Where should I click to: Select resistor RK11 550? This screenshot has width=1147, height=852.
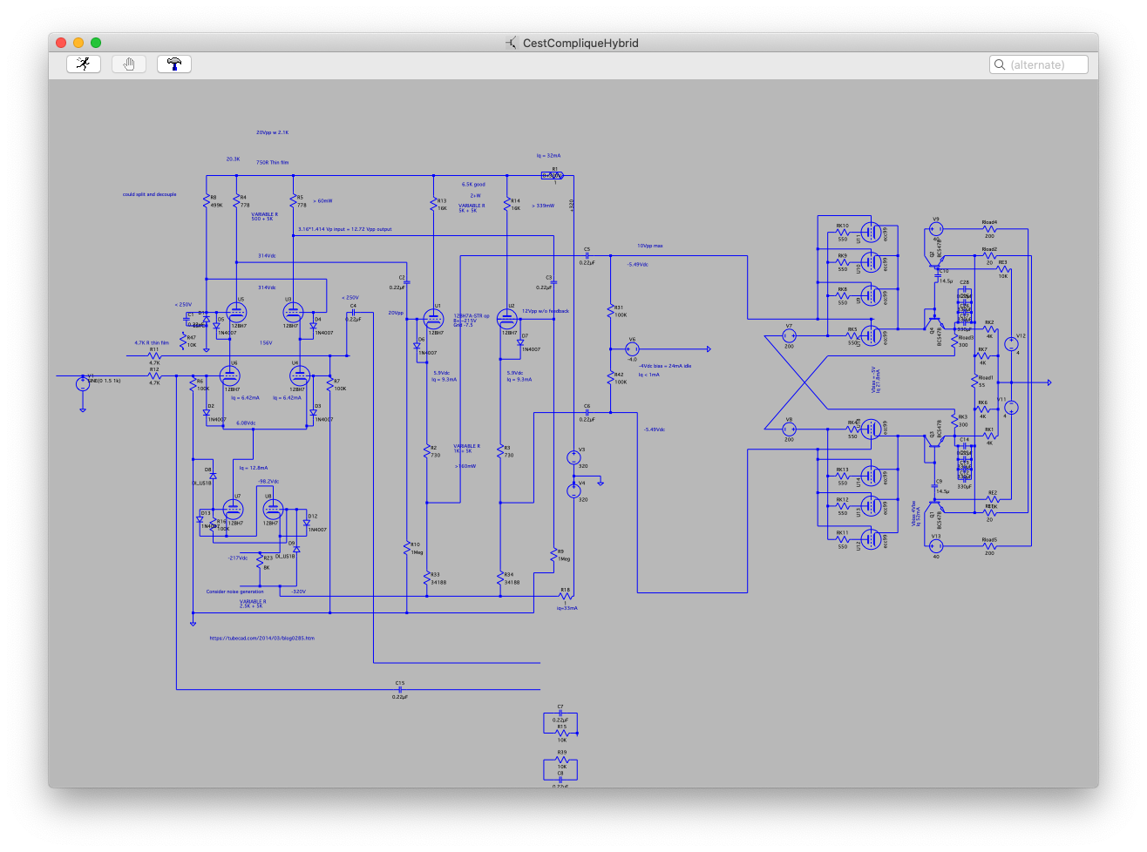[x=842, y=540]
